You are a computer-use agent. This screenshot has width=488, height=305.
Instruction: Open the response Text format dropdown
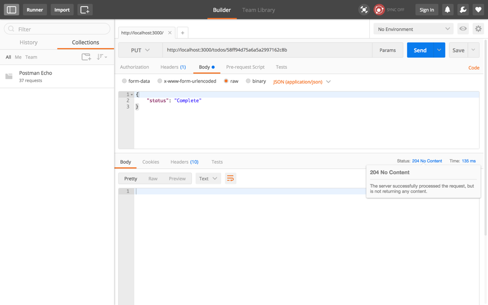pyautogui.click(x=208, y=178)
